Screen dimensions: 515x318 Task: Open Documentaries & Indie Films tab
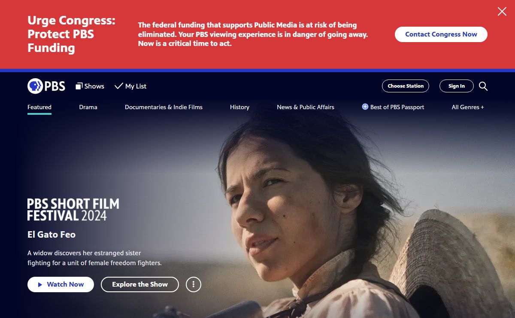tap(164, 107)
